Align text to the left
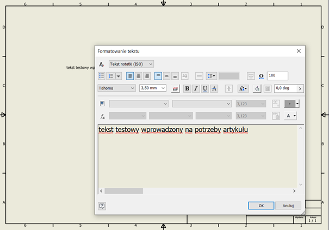The height and width of the screenshot is (230, 329). tap(130, 76)
